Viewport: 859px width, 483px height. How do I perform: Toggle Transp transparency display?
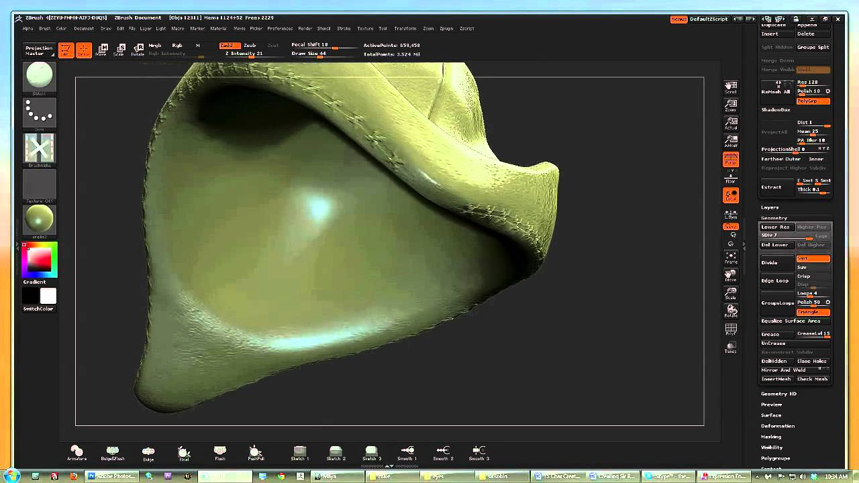(731, 347)
